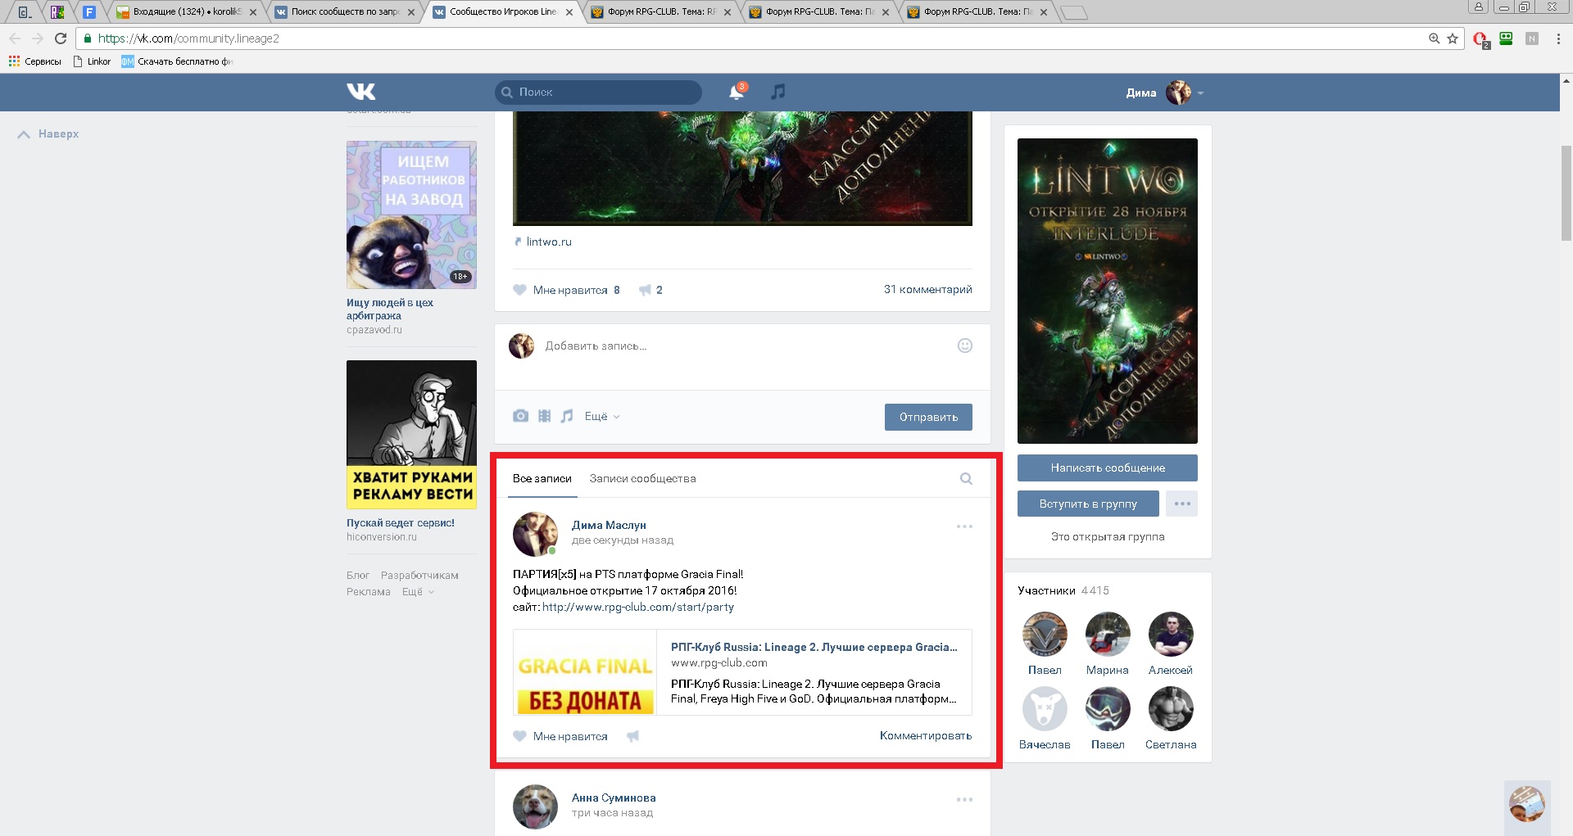Image resolution: width=1573 pixels, height=836 pixels.
Task: Bookmark this page with the star icon
Action: 1453,38
